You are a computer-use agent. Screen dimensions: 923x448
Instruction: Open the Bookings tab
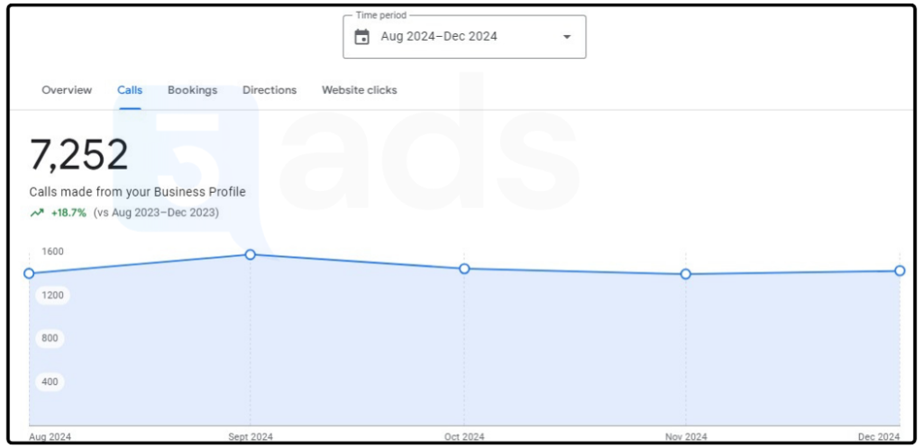click(x=192, y=90)
